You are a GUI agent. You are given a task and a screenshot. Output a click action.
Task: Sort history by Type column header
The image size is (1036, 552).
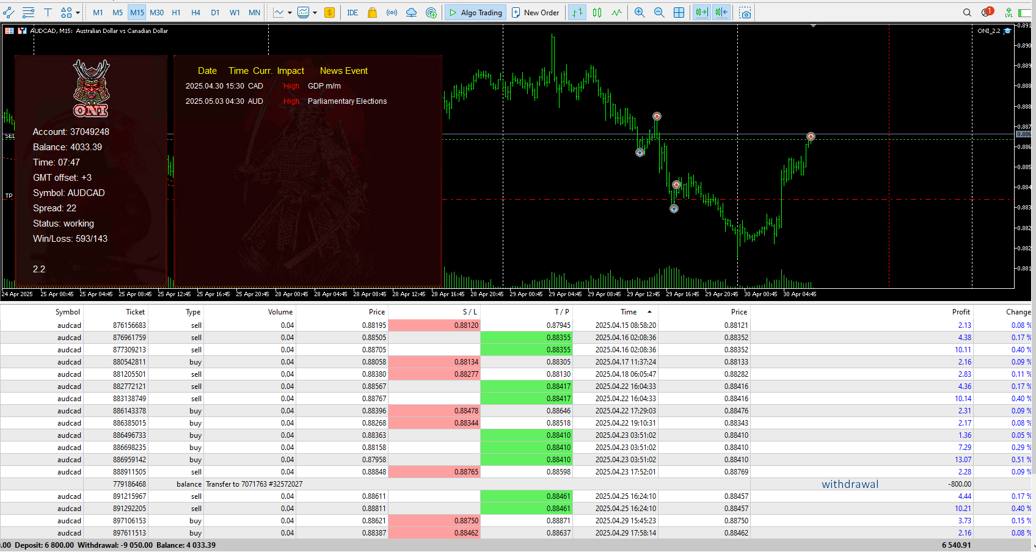point(193,312)
